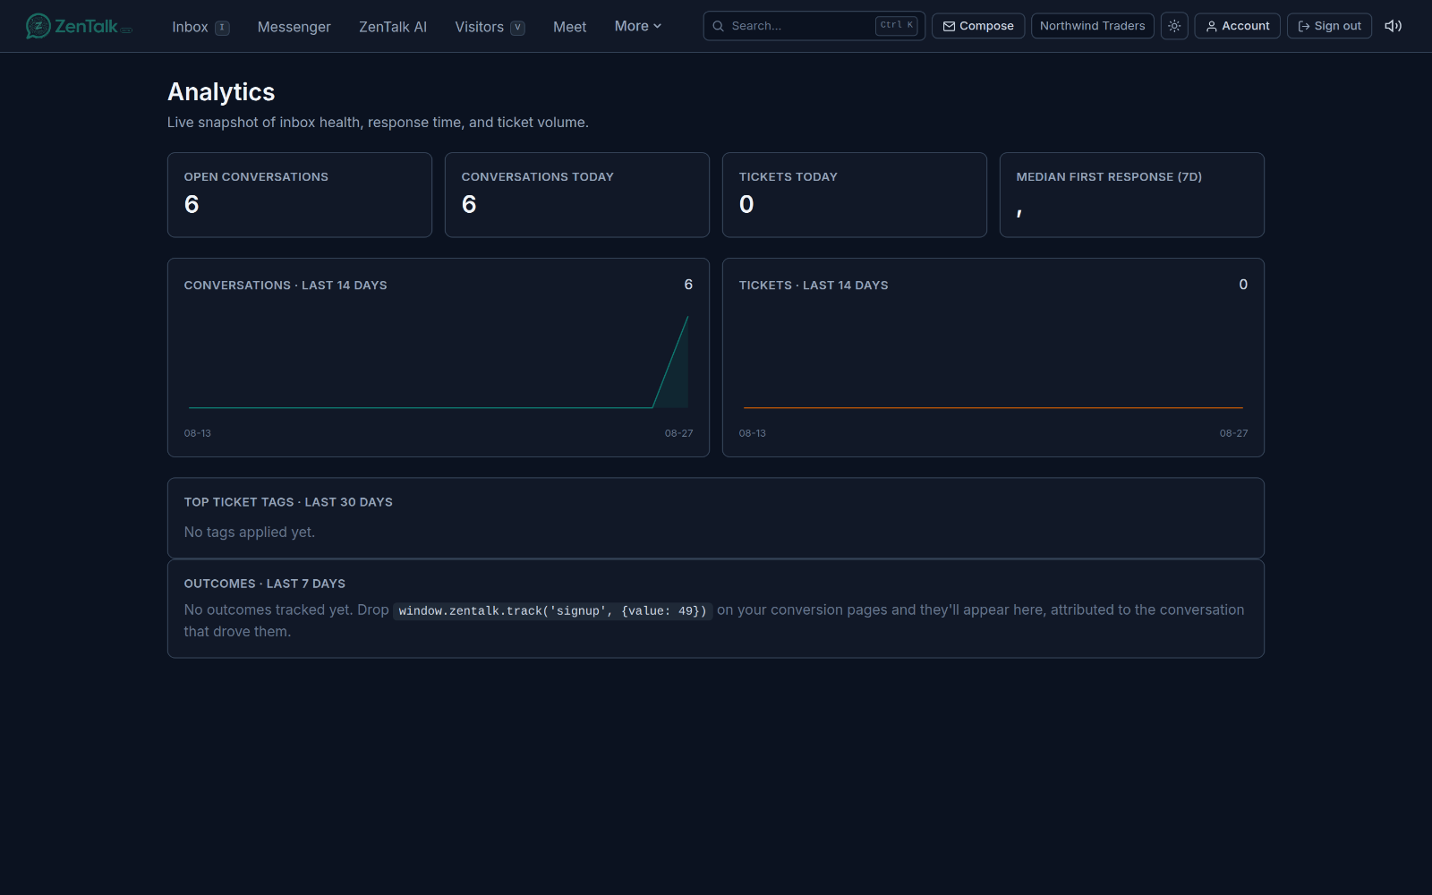Click the ZenTalk logo
Viewport: 1432px width, 895px height.
(79, 26)
